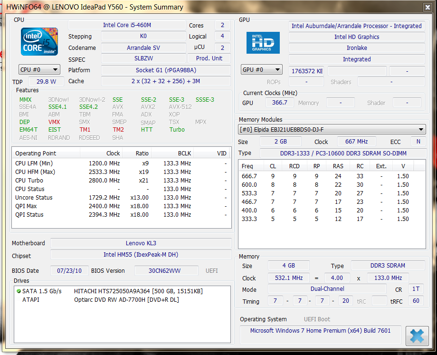437x355 pixels.
Task: Click the DDR3-1333 / PC3-10600 type field
Action: click(x=343, y=153)
